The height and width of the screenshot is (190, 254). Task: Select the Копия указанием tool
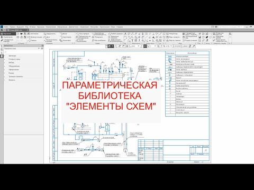[81, 41]
